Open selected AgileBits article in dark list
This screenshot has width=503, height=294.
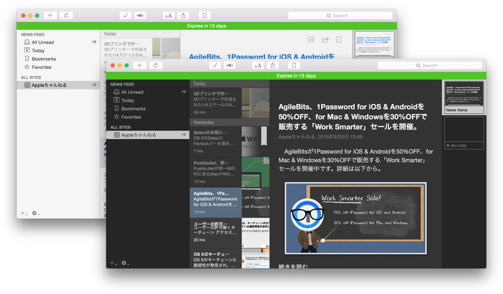pyautogui.click(x=229, y=203)
